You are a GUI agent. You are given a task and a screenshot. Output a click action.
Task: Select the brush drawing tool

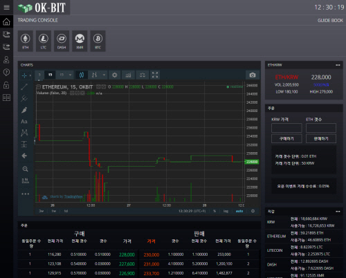(24, 110)
